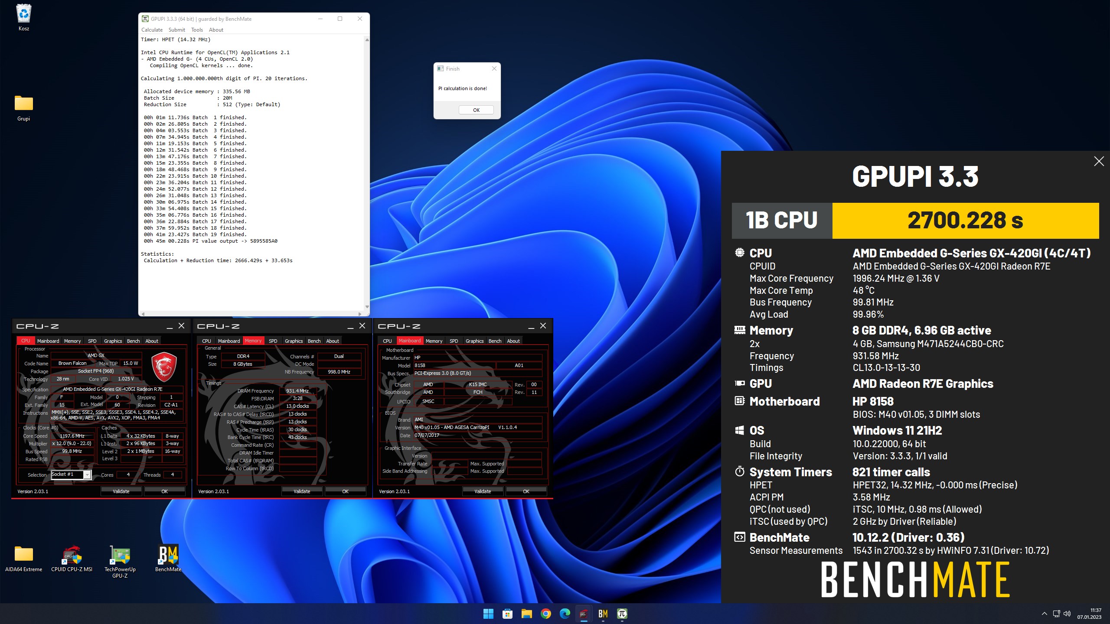Click the GPUPI window title icon
This screenshot has width=1110, height=624.
tap(145, 19)
